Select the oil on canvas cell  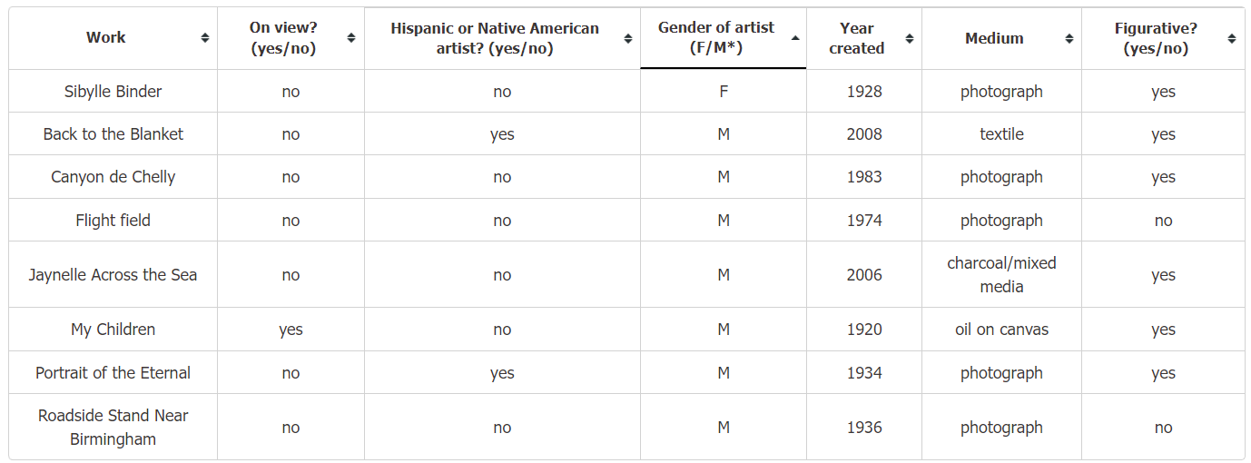coord(1002,330)
